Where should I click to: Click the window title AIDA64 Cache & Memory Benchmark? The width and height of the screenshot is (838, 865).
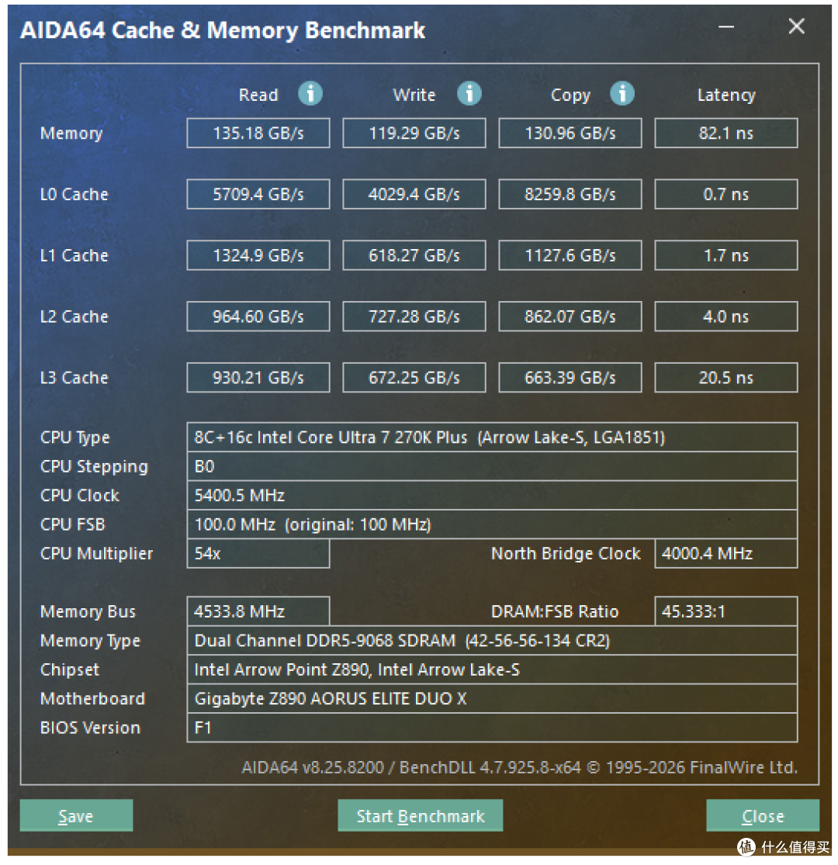223,30
